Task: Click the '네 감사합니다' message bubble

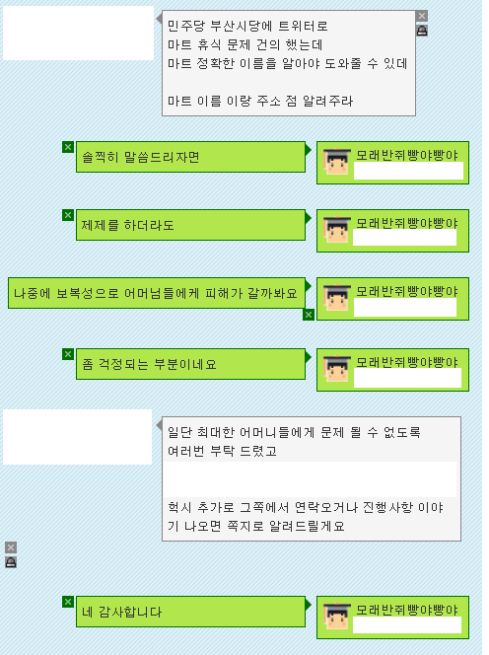Action: click(x=190, y=612)
